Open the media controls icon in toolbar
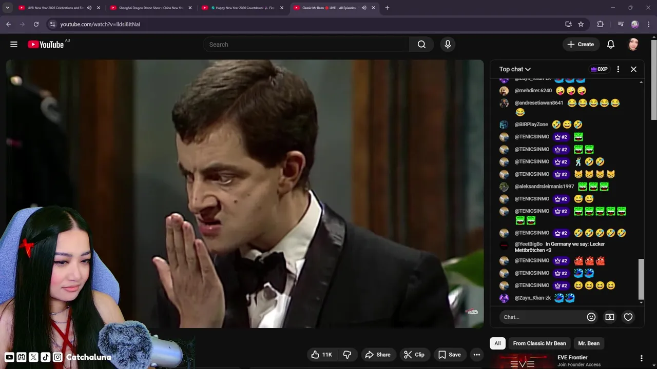657x369 pixels. point(621,24)
